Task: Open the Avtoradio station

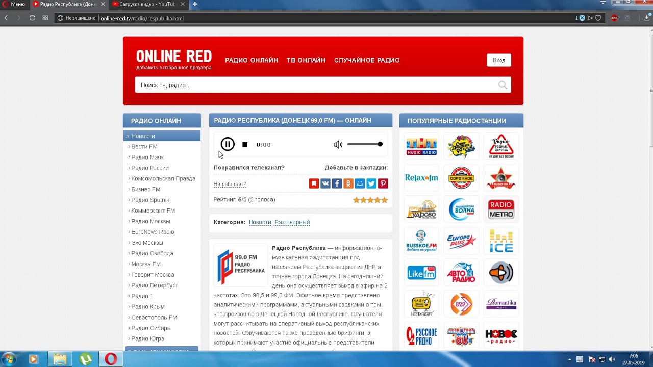Action: [461, 273]
